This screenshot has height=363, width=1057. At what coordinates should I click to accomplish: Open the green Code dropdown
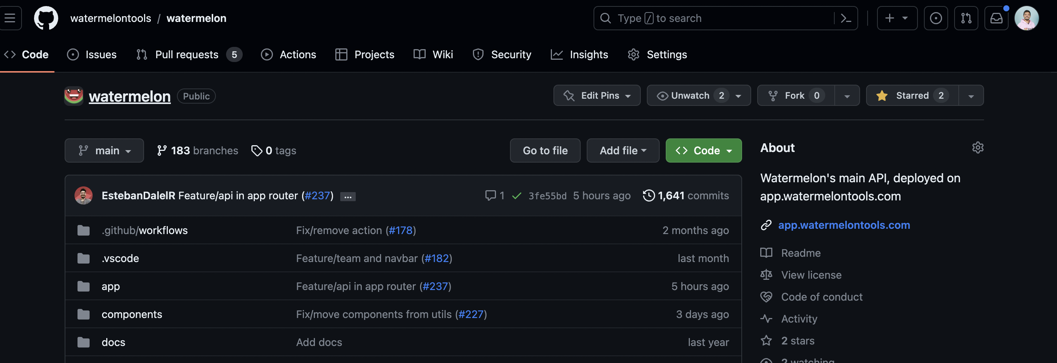(x=703, y=151)
